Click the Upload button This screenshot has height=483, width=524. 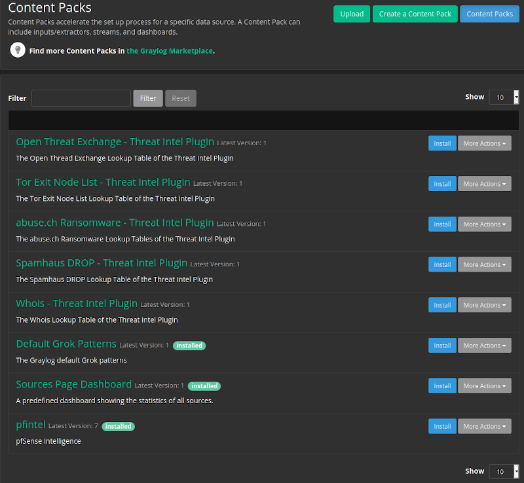[x=352, y=14]
